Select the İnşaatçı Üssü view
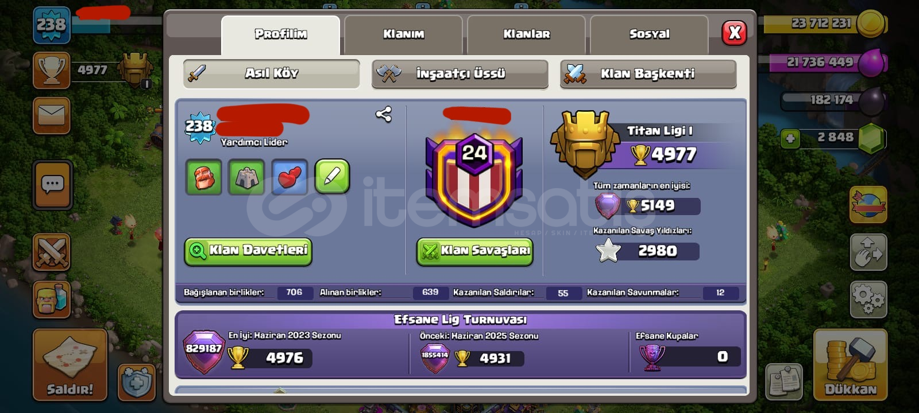Viewport: 919px width, 413px height. 459,73
